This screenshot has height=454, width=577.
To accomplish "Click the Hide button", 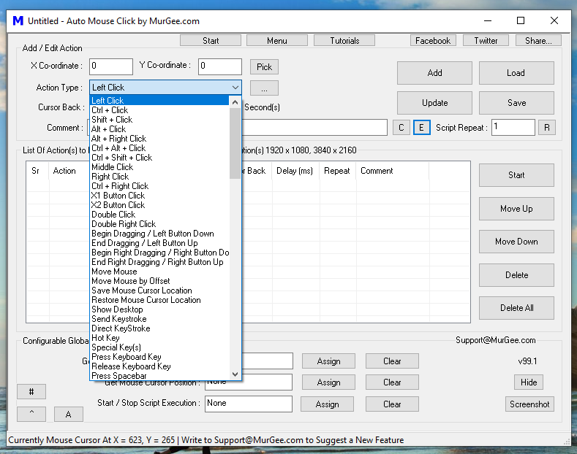I will 529,382.
